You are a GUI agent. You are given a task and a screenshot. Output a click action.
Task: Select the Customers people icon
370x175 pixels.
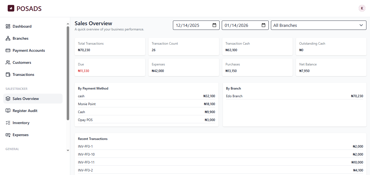click(x=8, y=62)
